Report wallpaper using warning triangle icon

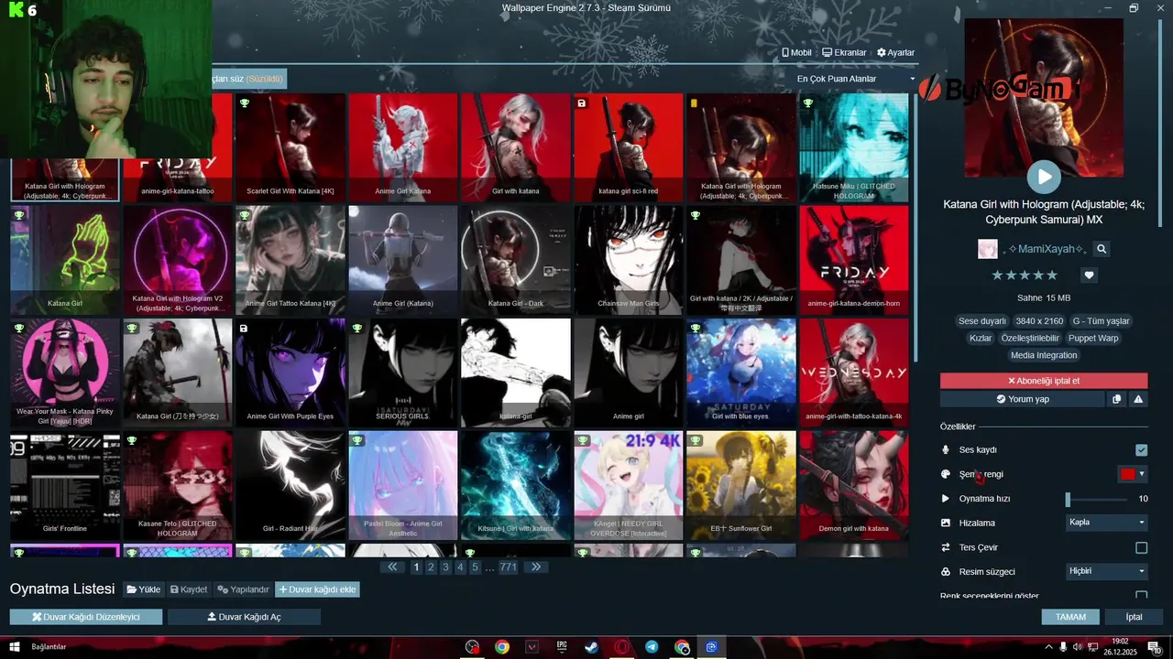[1138, 399]
